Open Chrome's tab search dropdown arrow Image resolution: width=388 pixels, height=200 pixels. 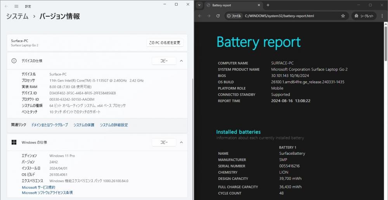pos(199,5)
